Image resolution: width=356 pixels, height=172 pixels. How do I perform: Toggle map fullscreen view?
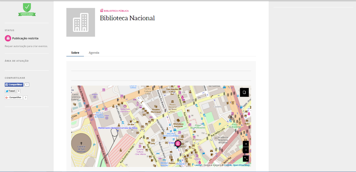[246, 159]
